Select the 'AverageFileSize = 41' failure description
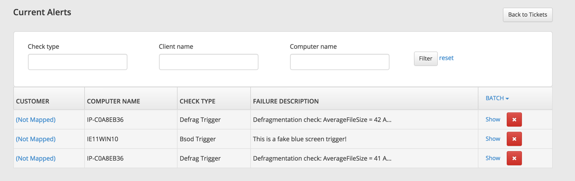The image size is (575, 181). (322, 158)
